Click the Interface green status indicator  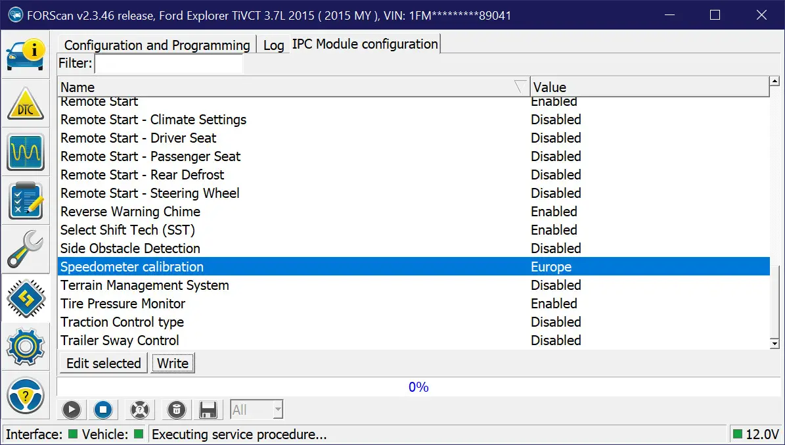point(73,434)
